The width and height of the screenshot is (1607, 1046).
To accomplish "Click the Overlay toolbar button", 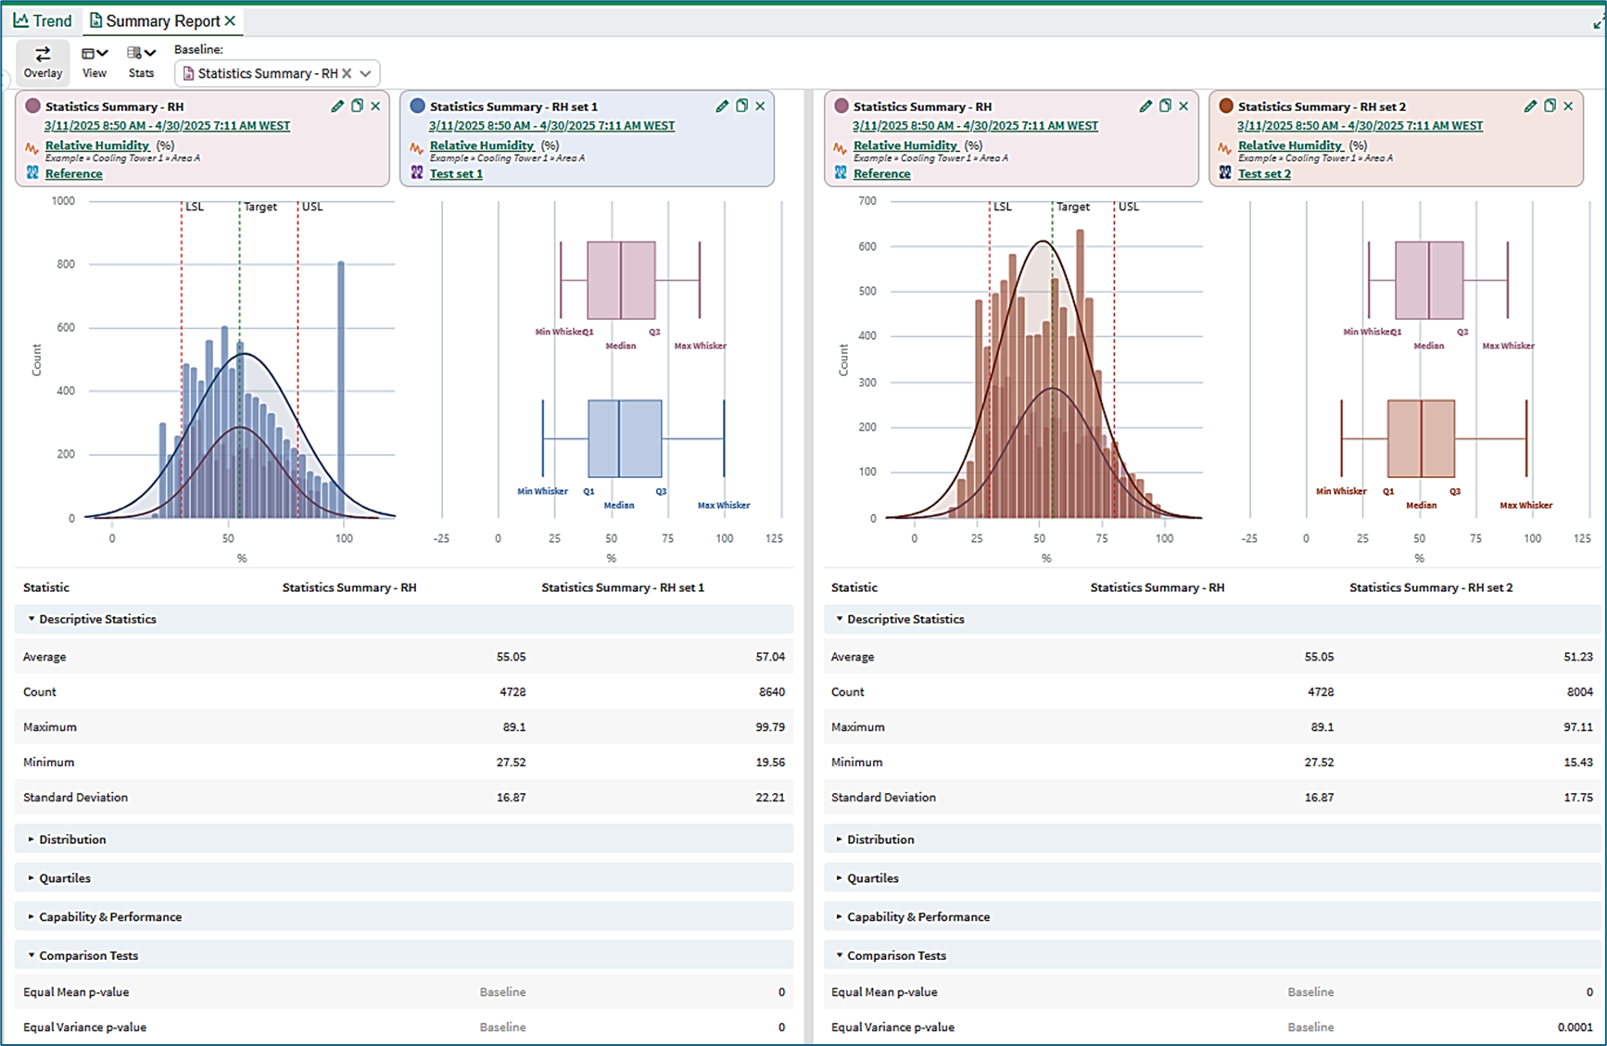I will pos(43,62).
